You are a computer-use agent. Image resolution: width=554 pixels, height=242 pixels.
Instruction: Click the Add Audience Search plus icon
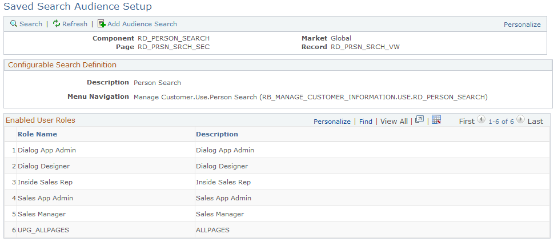pos(102,23)
